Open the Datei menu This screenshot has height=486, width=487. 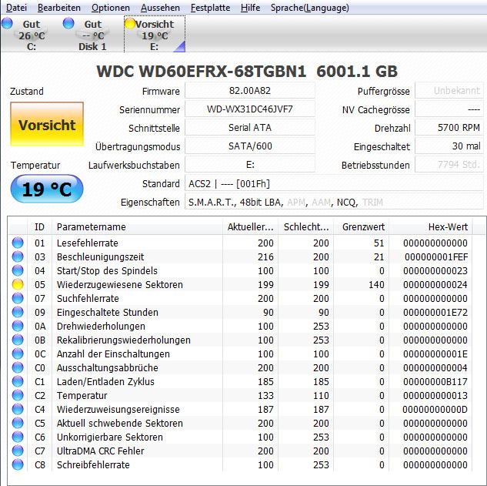16,8
